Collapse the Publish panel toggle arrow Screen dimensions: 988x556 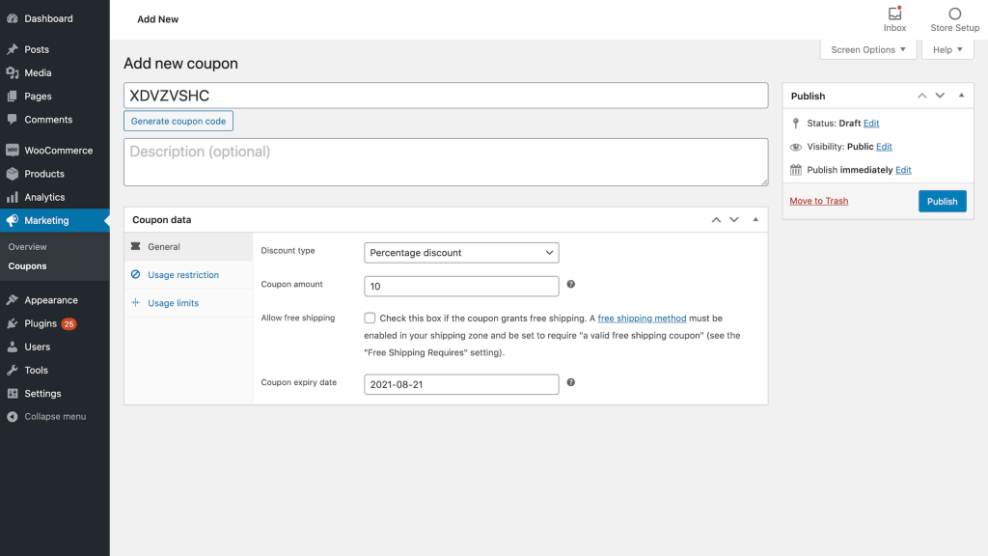click(961, 96)
